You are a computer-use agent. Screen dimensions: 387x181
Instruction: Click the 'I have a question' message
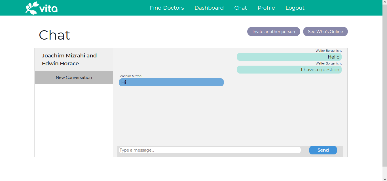pos(289,70)
